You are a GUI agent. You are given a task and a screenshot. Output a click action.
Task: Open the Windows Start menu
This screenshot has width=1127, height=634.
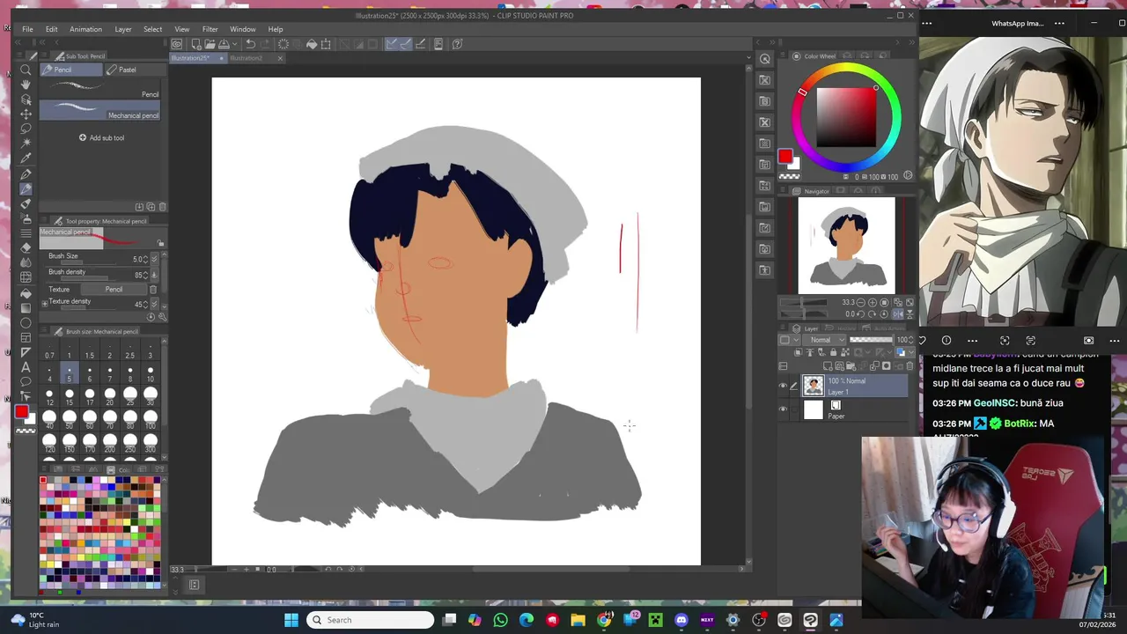click(x=291, y=620)
